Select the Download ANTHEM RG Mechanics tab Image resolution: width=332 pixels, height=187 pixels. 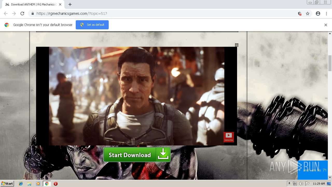(x=33, y=4)
